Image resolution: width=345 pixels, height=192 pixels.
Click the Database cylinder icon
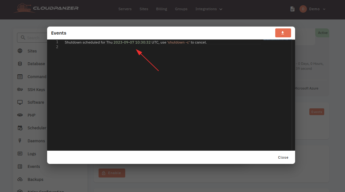20,64
